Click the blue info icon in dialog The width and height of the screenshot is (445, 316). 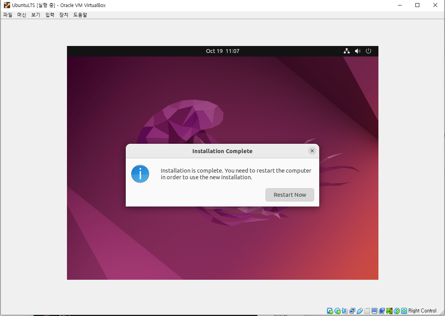point(140,174)
